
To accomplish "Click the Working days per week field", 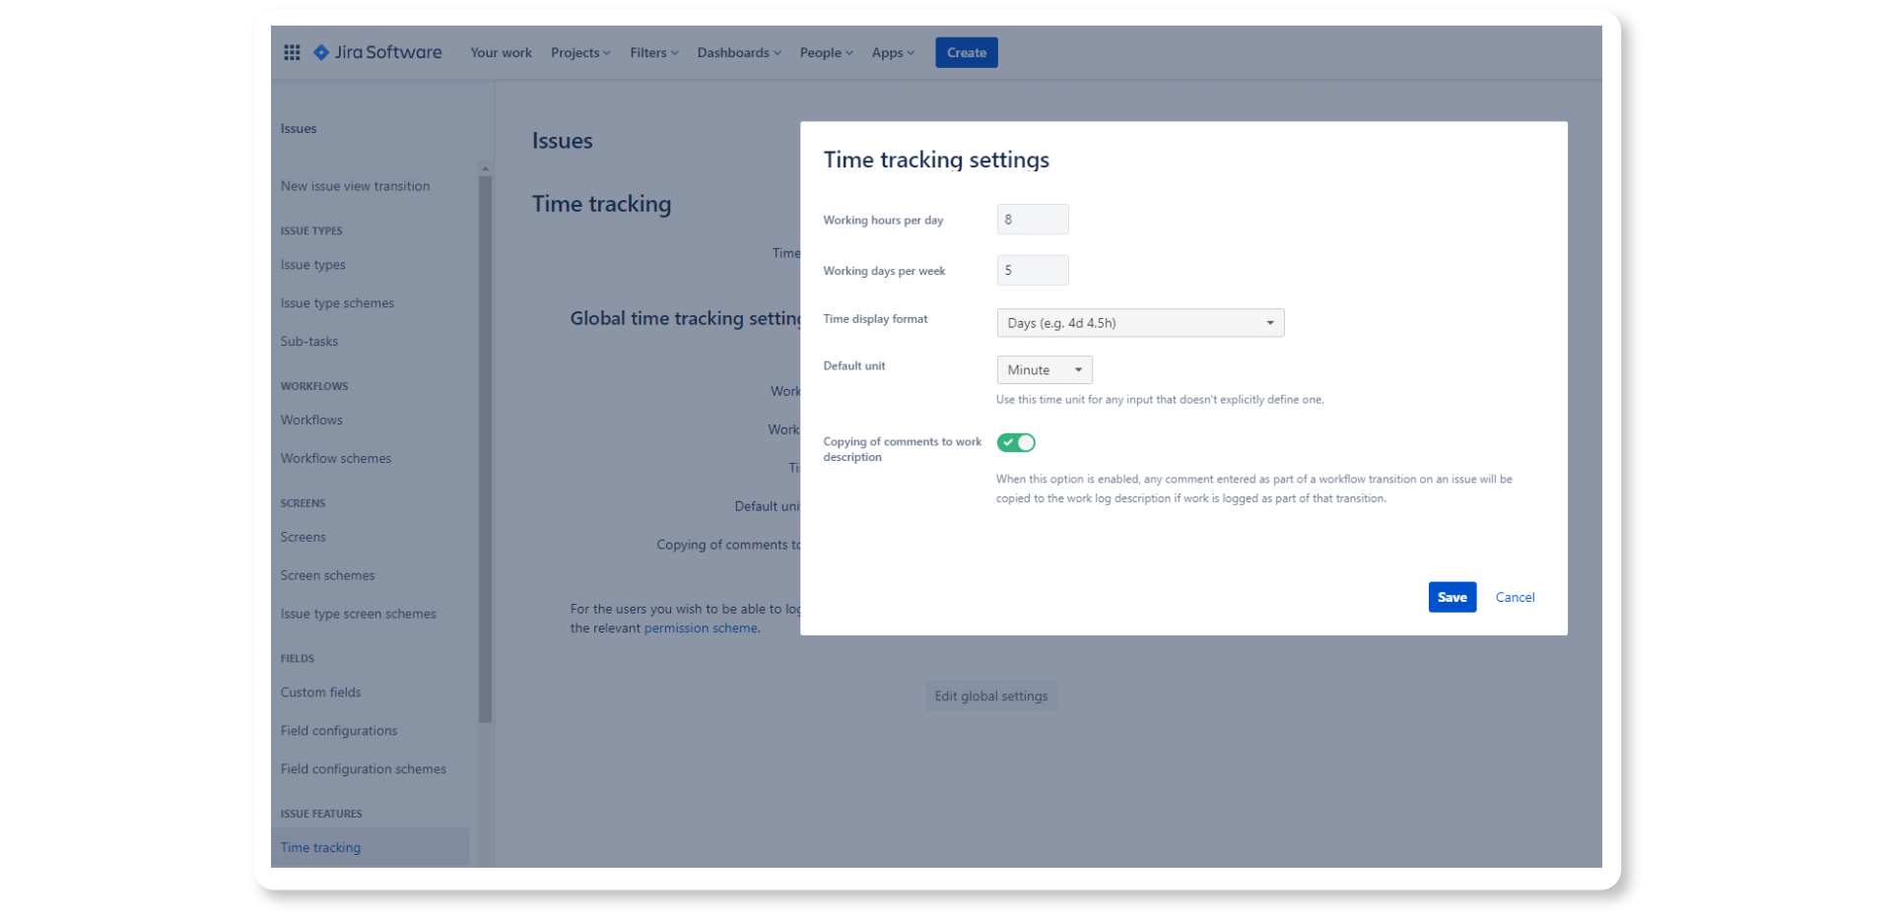I will (1033, 270).
